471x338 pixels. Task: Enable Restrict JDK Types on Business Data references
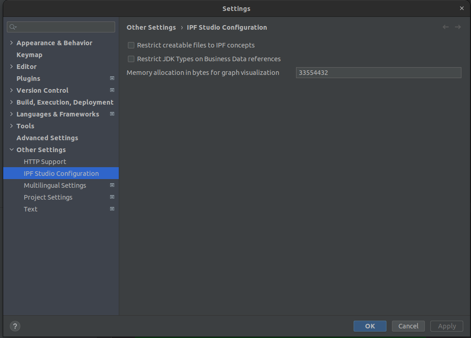click(131, 58)
